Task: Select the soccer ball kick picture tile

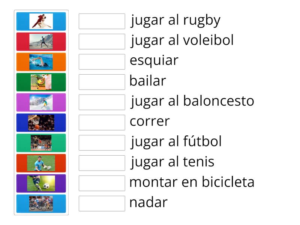Action: pos(41,183)
